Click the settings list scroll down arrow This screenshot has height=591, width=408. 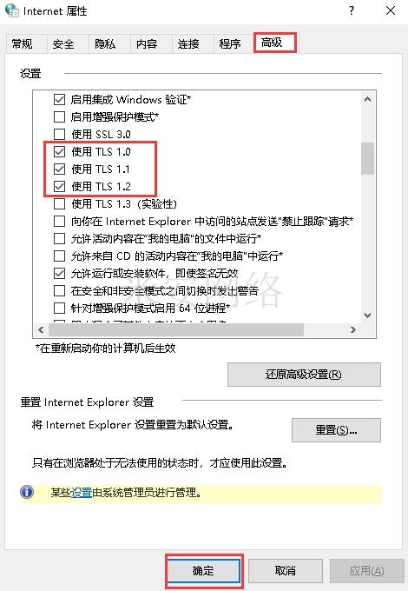[x=368, y=315]
